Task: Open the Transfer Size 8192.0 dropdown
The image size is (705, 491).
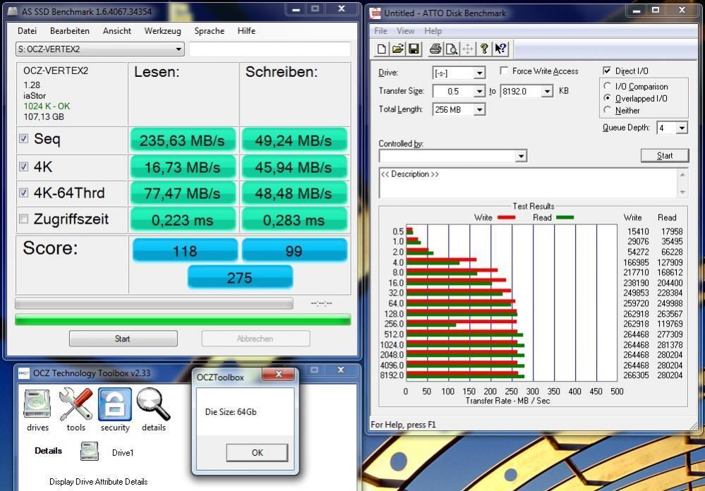Action: coord(547,91)
